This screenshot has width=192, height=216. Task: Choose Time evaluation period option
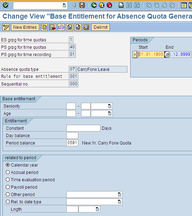(x=8, y=180)
